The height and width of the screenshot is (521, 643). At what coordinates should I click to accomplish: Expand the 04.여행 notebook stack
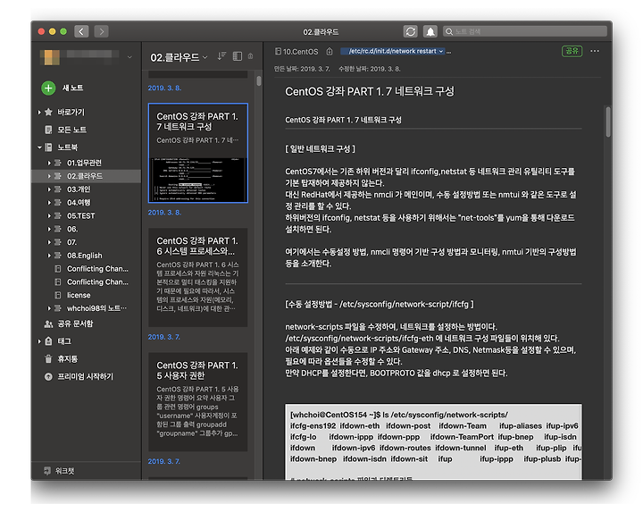[49, 203]
